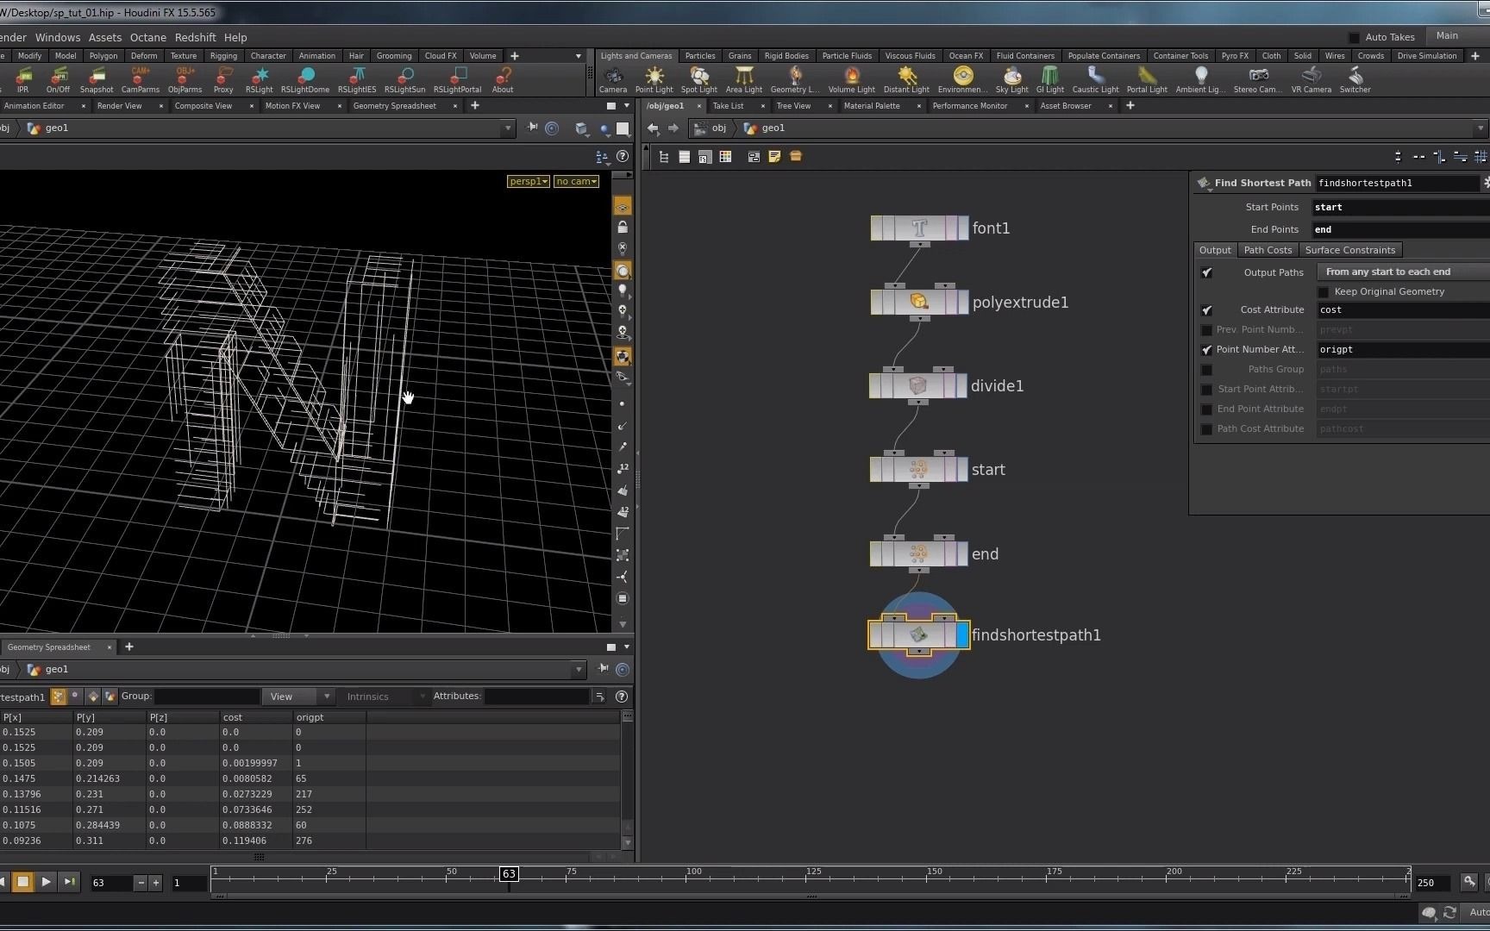This screenshot has width=1490, height=931.
Task: Choose the Sky Light tool
Action: tap(1011, 79)
